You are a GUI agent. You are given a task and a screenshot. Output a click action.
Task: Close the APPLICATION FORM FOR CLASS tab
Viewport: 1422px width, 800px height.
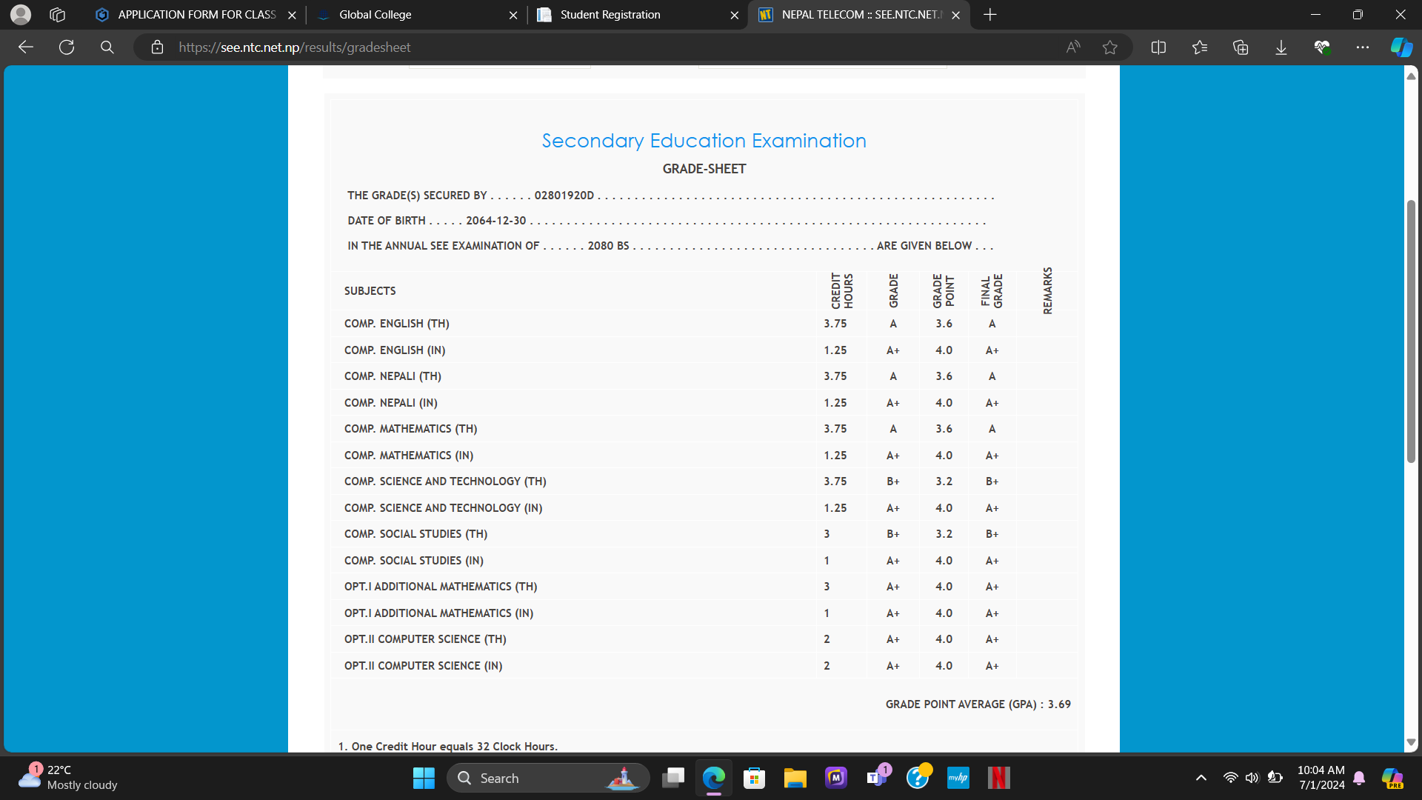(292, 15)
